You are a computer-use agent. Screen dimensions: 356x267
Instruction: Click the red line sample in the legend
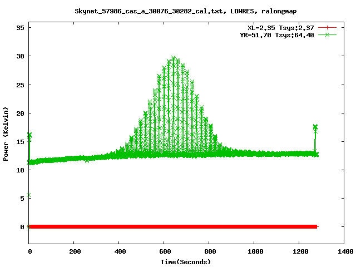pyautogui.click(x=327, y=28)
